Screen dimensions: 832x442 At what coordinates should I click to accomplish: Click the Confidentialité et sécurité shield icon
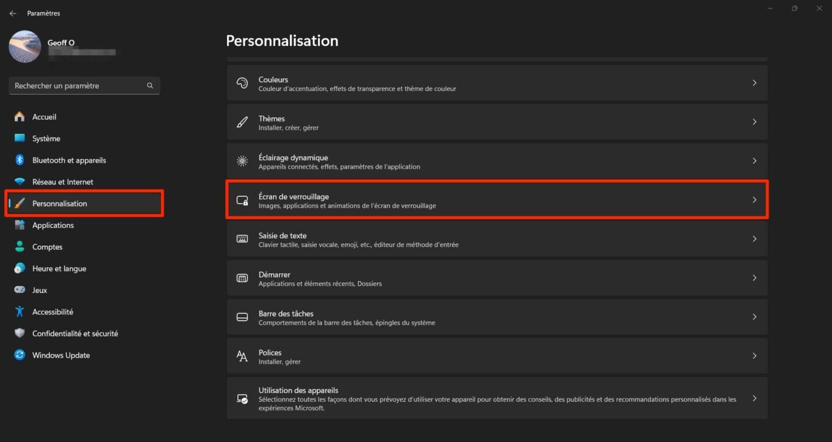pyautogui.click(x=20, y=333)
